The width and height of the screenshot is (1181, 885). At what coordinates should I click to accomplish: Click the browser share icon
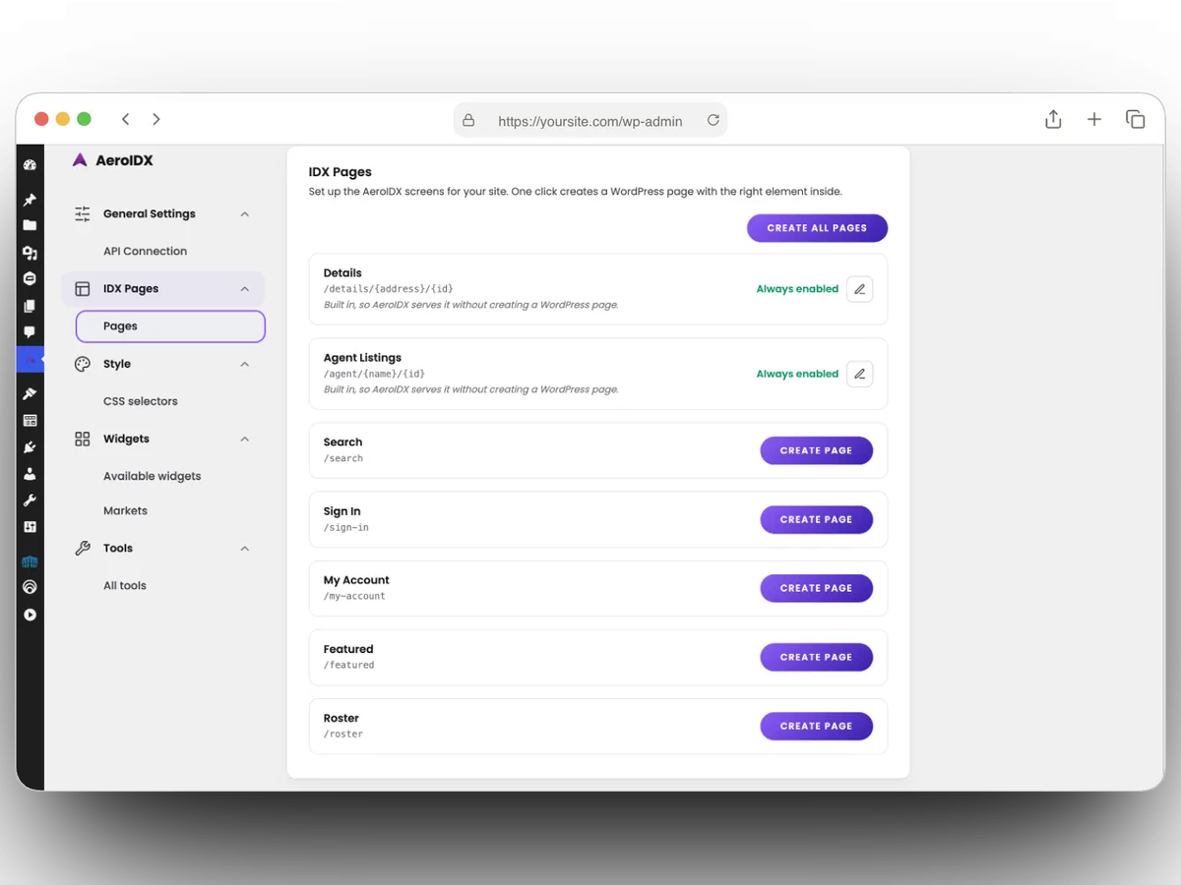coord(1053,119)
